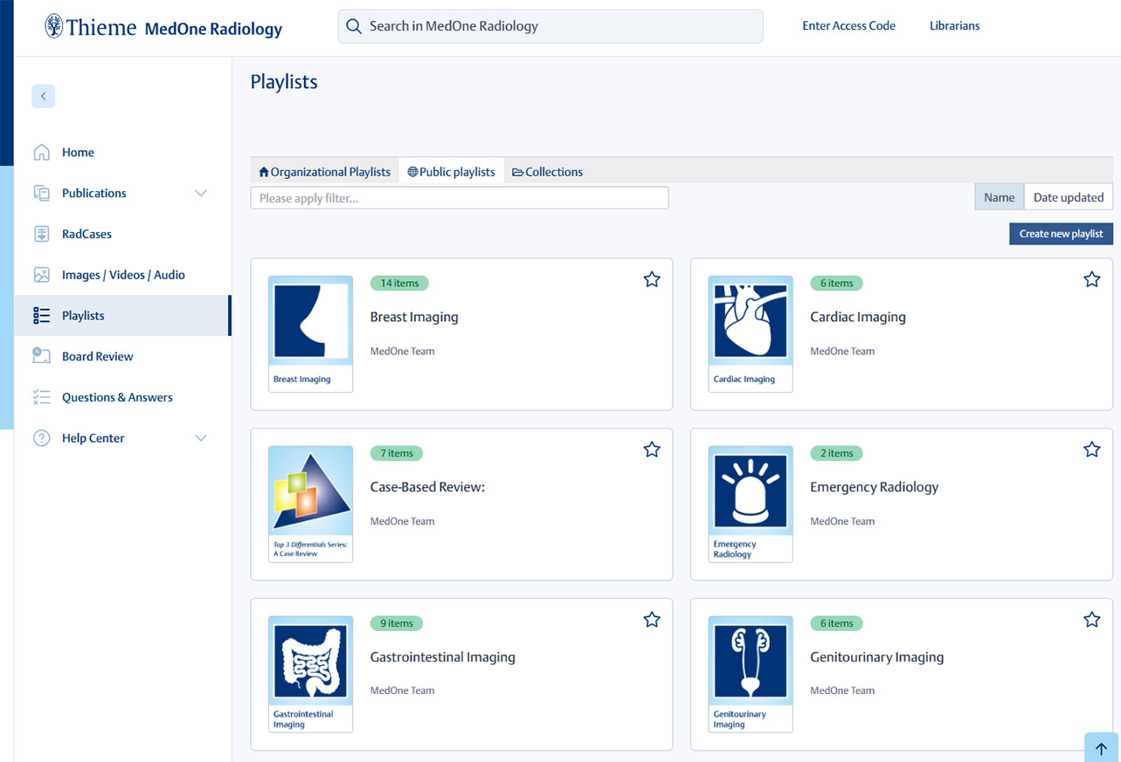The image size is (1121, 762).
Task: Sort playlists by Date updated
Action: 1068,197
